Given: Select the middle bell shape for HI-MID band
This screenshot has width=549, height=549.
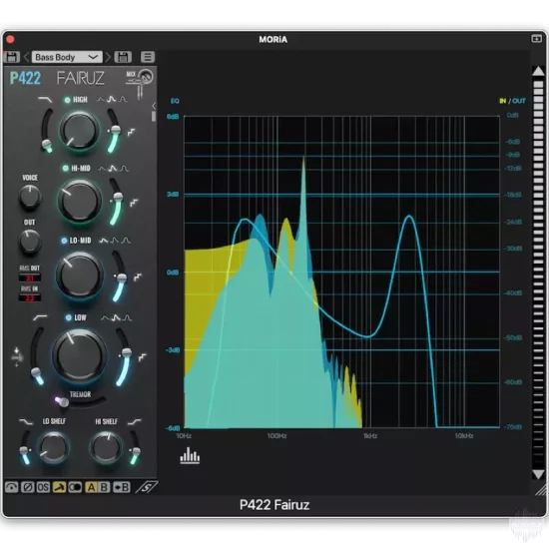Looking at the screenshot, I should pos(113,169).
